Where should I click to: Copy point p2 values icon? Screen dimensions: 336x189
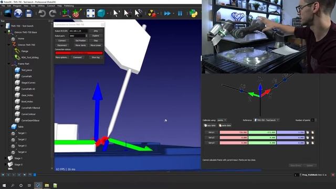pos(308,138)
